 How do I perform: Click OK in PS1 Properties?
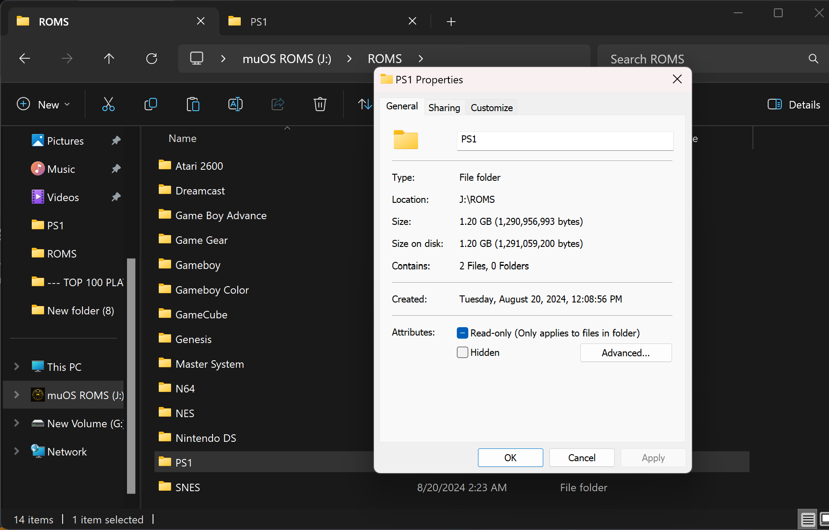coord(511,458)
